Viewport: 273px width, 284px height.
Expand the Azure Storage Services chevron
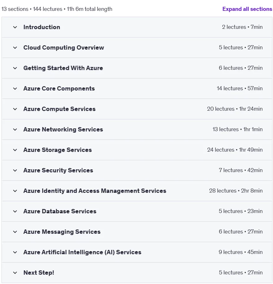point(15,150)
